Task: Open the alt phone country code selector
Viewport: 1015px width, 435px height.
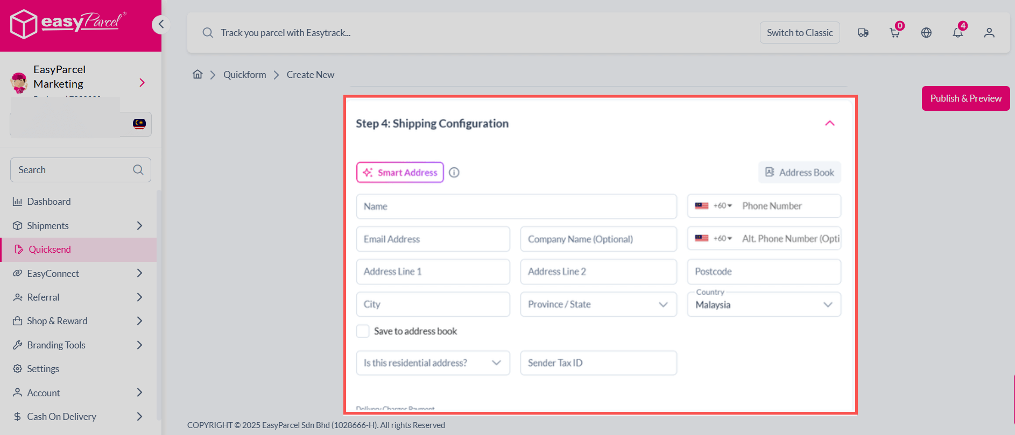Action: click(714, 238)
